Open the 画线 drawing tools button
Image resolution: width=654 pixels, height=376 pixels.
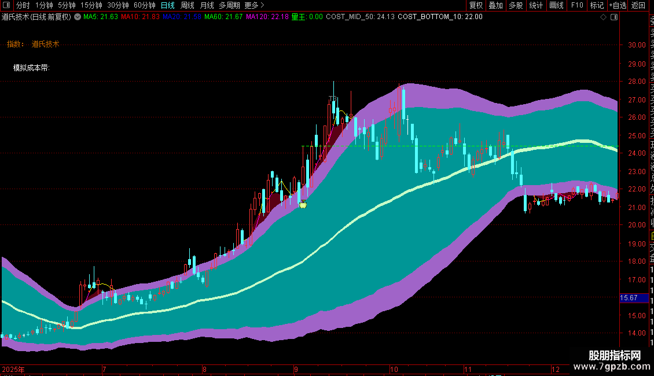(x=556, y=5)
